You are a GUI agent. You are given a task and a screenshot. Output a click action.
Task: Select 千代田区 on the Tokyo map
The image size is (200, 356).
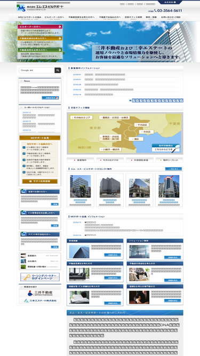(142, 125)
